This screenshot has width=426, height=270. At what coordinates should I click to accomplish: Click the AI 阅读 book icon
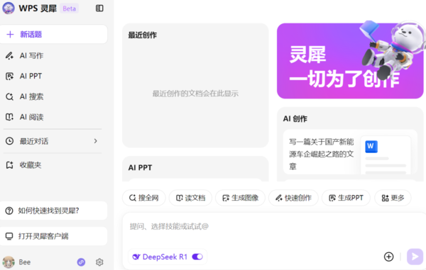tap(9, 117)
